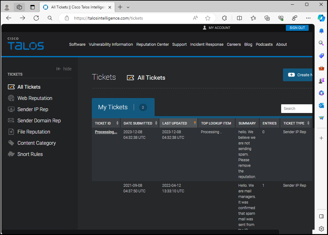The image size is (328, 235).
Task: Sort by Ticket Type column arrows
Action: pyautogui.click(x=308, y=123)
